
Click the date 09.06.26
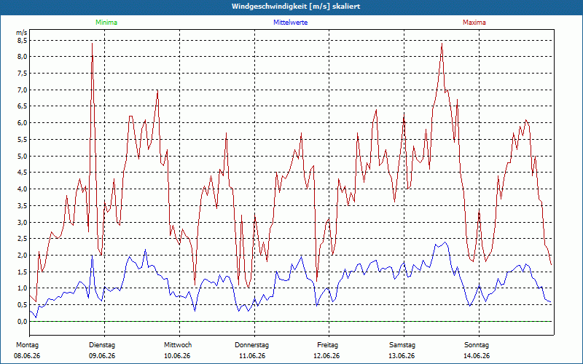[x=102, y=356]
